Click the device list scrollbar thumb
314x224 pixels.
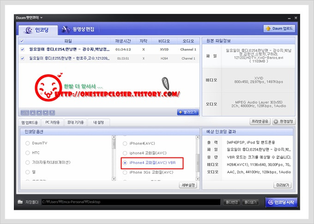tap(114, 144)
